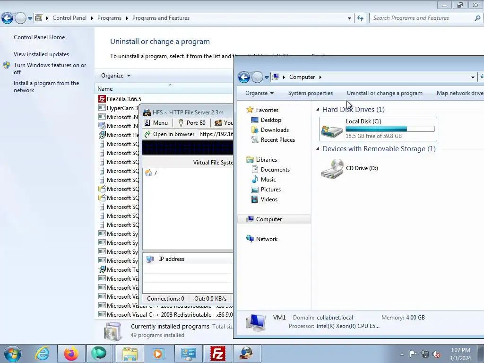This screenshot has height=363, width=484.
Task: Click the network tray icon
Action: coord(425,354)
